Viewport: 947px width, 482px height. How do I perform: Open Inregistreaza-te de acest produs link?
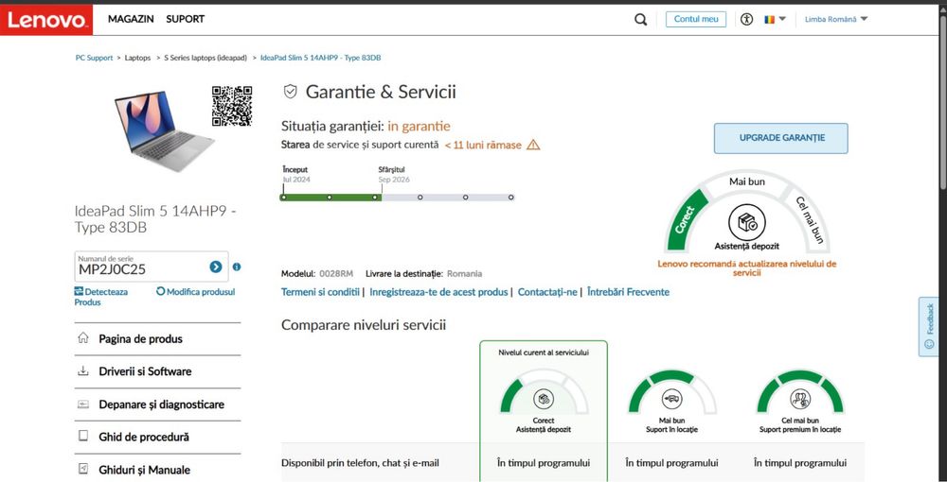point(438,292)
